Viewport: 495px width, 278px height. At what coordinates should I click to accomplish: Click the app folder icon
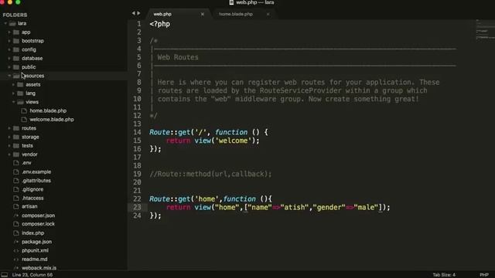point(16,32)
